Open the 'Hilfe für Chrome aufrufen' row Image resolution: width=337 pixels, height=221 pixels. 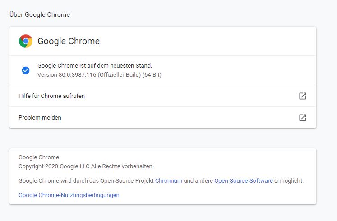point(51,96)
